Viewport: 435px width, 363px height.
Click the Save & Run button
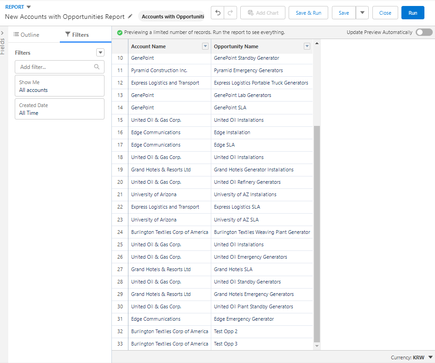pyautogui.click(x=308, y=13)
